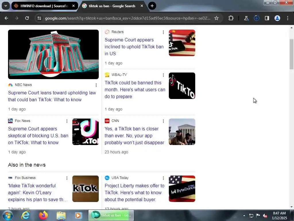Open a new tab with plus button
This screenshot has height=221, width=294.
click(152, 6)
